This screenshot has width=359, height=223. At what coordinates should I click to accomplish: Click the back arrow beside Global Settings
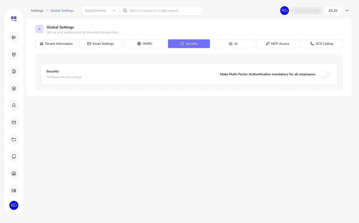point(39,29)
